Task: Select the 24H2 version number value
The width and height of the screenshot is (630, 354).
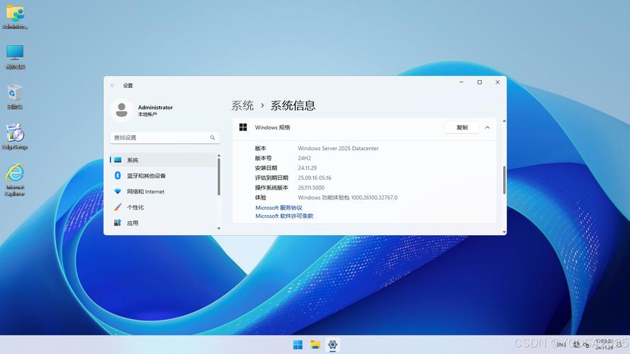Action: (304, 158)
